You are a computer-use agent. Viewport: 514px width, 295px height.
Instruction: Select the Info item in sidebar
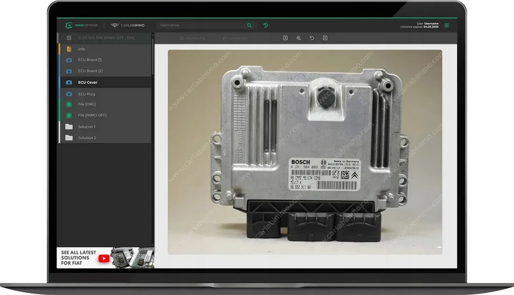point(105,49)
